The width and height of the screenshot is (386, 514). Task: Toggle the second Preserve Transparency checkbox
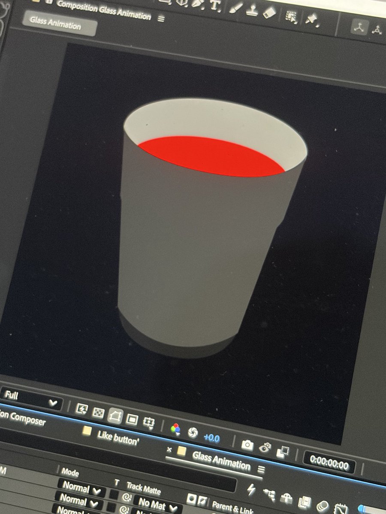click(x=111, y=507)
